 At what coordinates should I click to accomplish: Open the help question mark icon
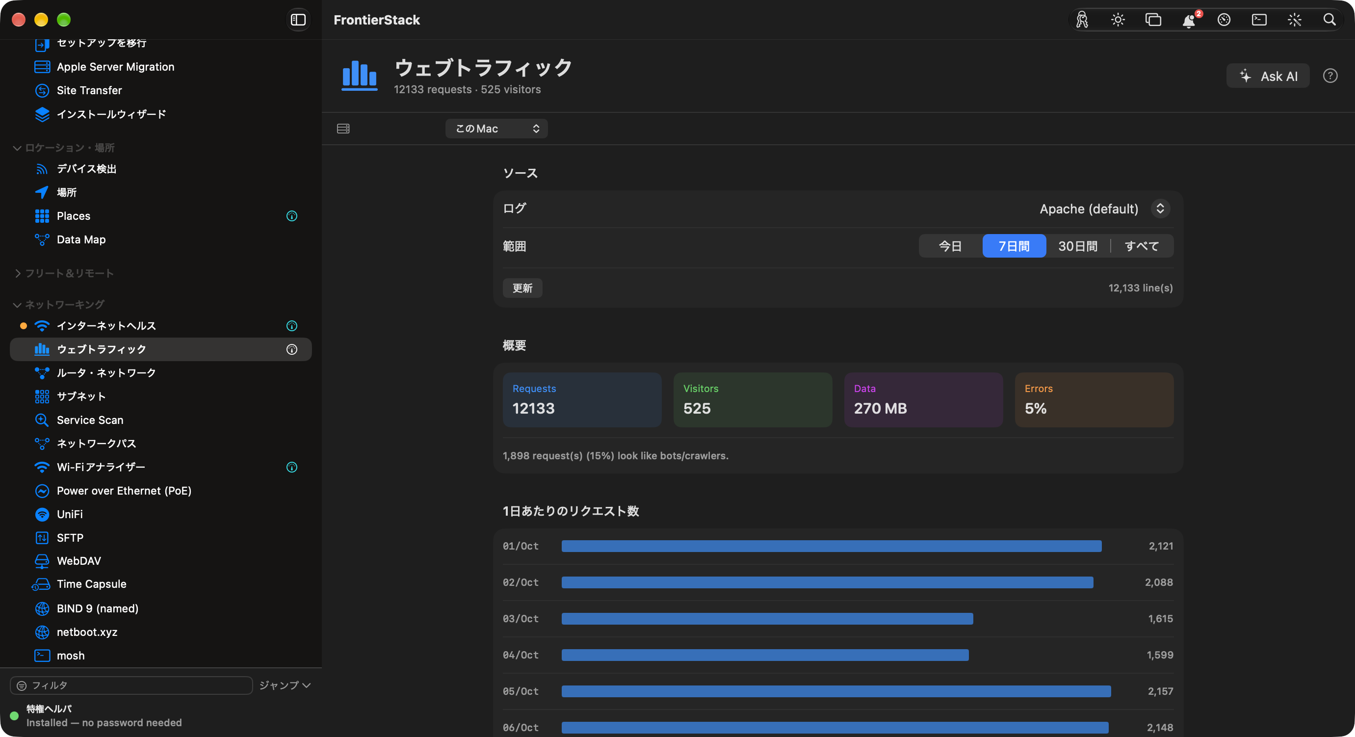(x=1330, y=76)
